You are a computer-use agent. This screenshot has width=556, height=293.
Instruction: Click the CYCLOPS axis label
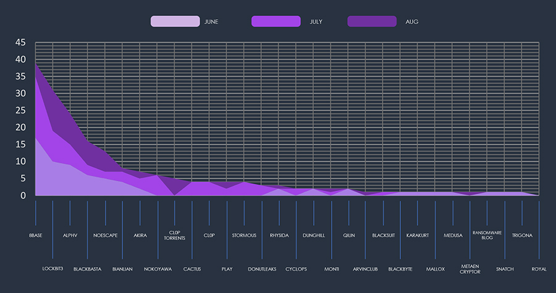(x=296, y=269)
